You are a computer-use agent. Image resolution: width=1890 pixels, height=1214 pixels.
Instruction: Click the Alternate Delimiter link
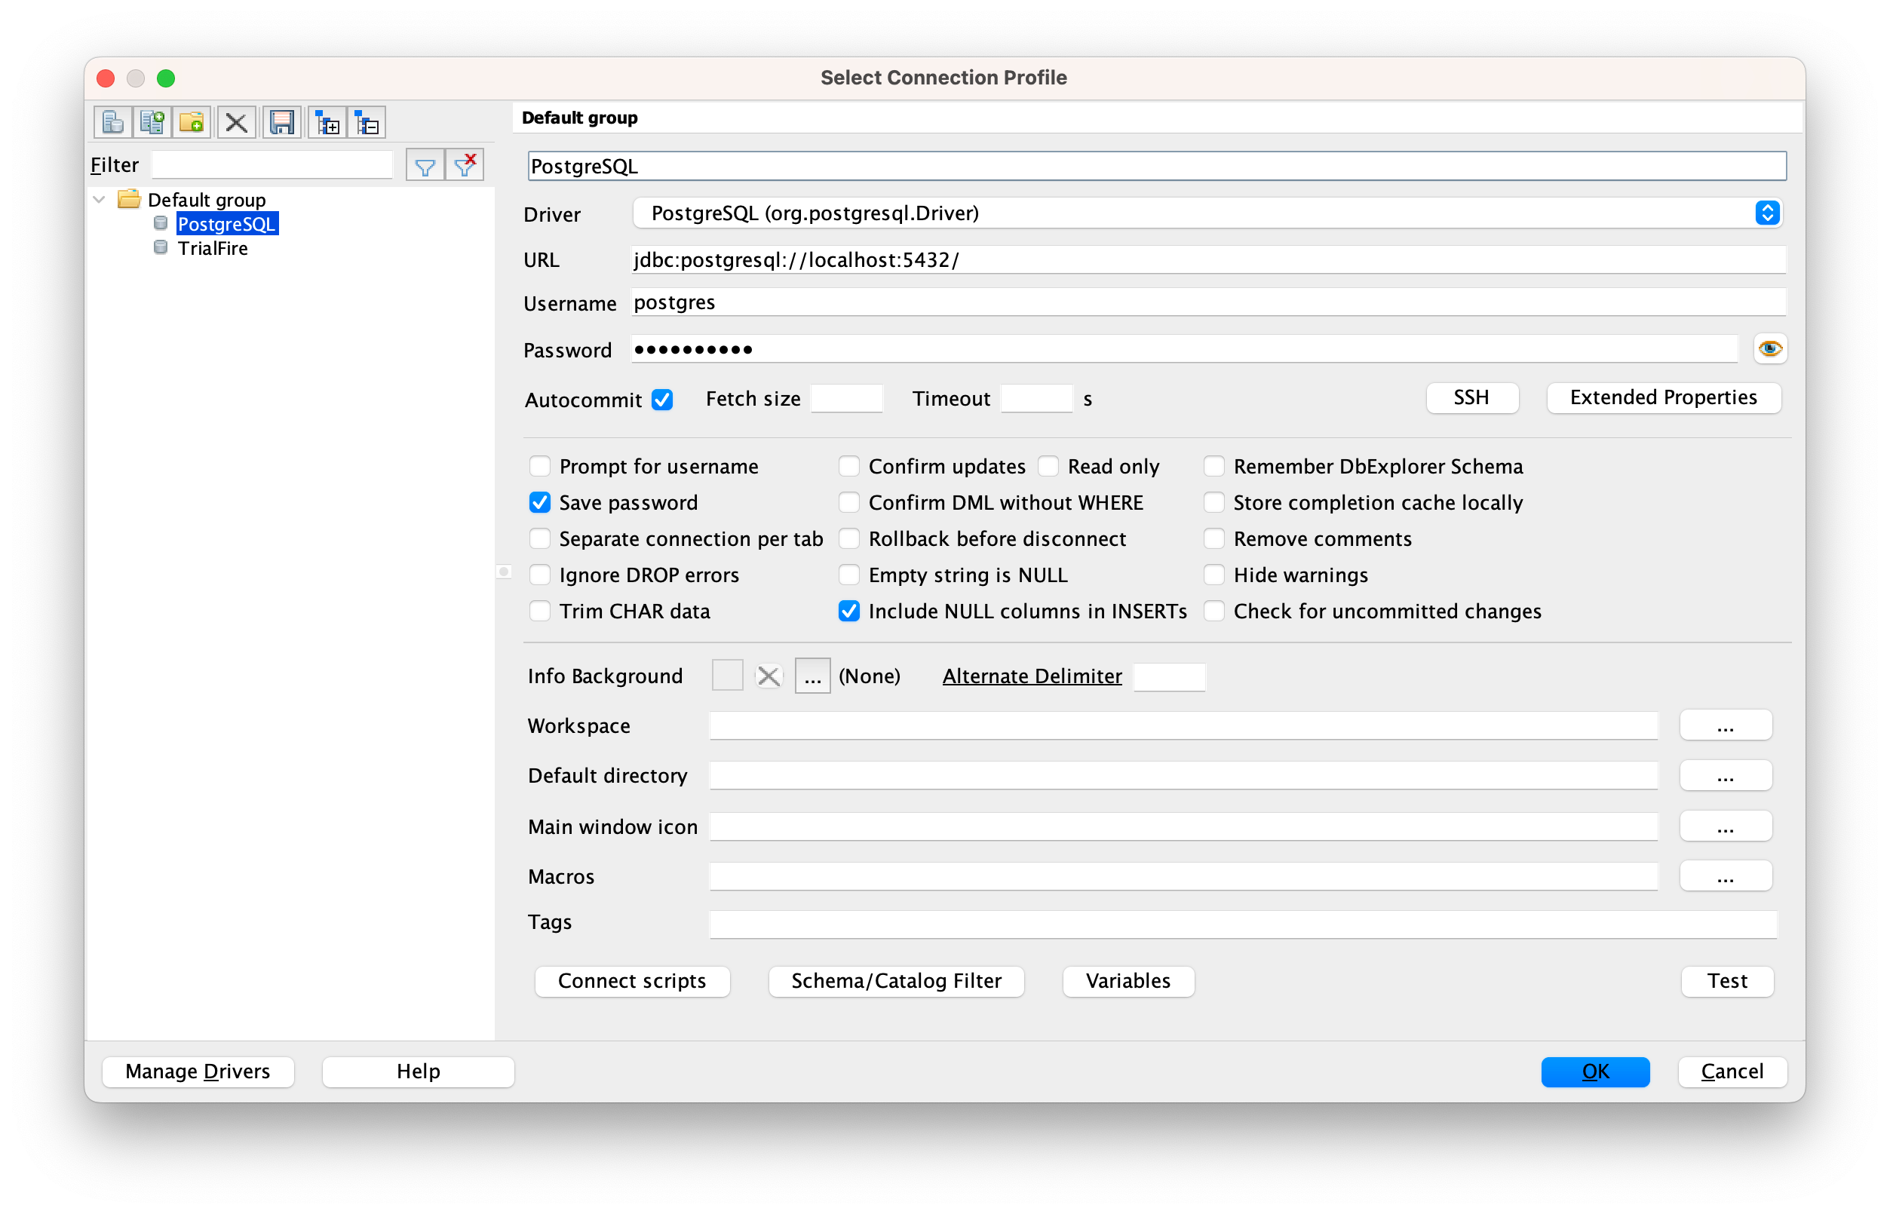pos(1031,676)
